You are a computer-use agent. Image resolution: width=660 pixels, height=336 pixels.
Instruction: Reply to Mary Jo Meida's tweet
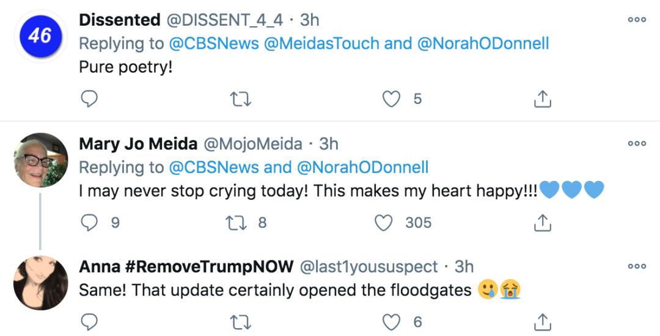89,223
